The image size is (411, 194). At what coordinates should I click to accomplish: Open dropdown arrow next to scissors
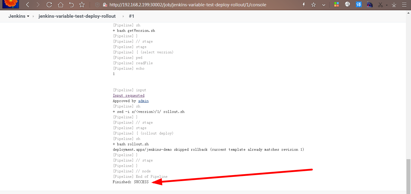[x=386, y=5]
